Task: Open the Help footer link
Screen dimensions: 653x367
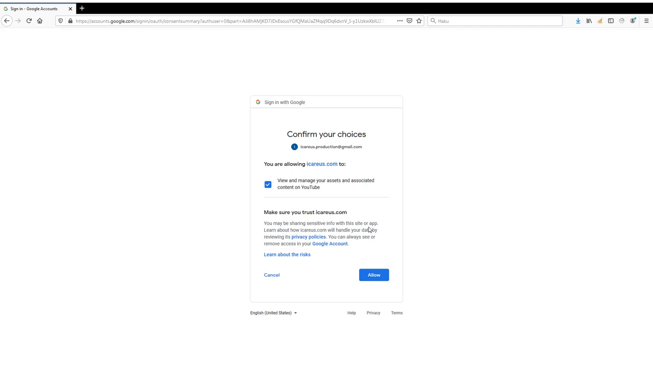Action: (351, 313)
